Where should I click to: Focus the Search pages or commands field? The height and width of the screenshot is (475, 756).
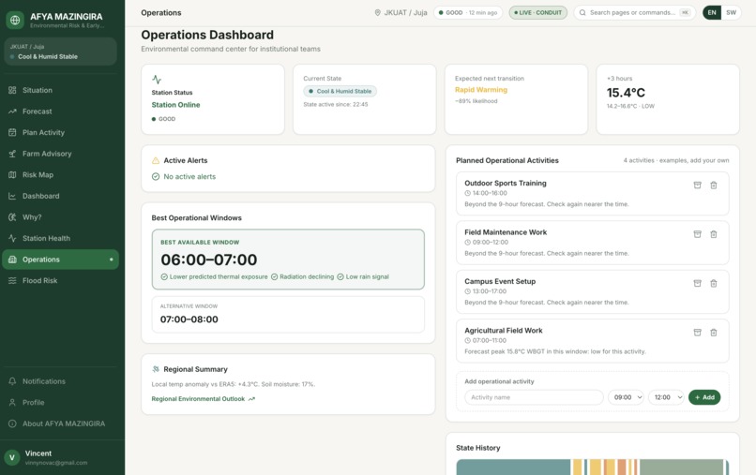tap(634, 12)
